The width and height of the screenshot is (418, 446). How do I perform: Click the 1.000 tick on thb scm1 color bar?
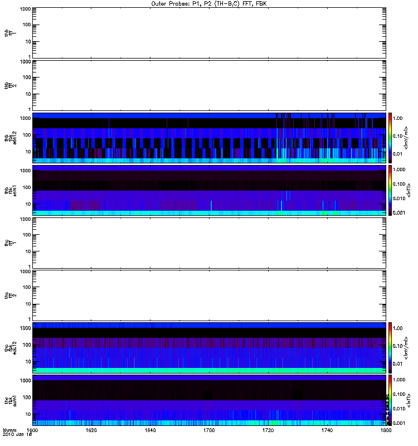click(399, 169)
